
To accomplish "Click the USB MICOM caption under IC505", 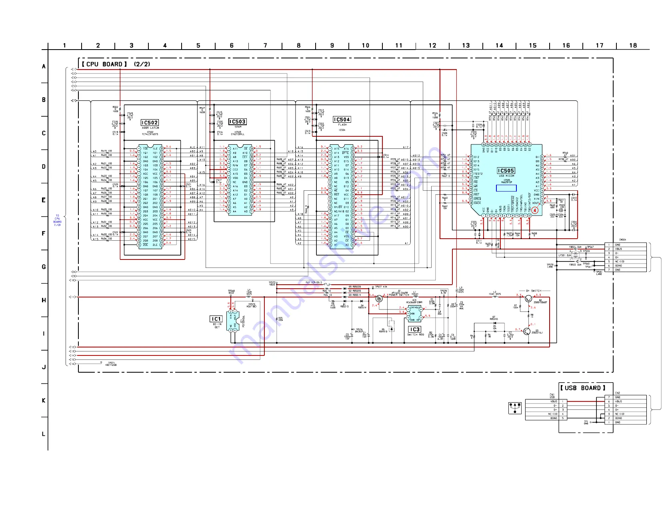I will point(506,176).
